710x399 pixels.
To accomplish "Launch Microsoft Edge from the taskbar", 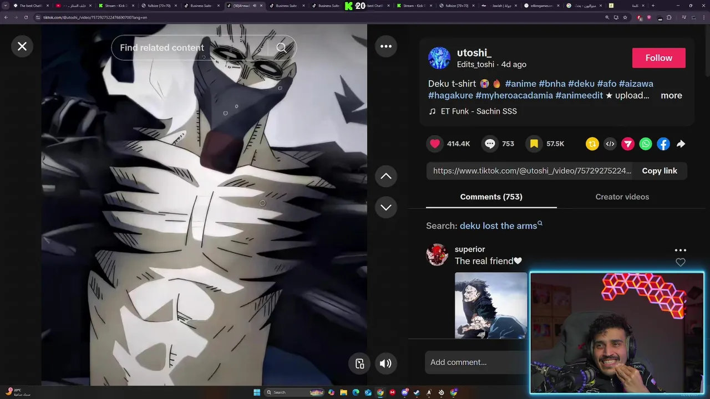I will [x=356, y=392].
